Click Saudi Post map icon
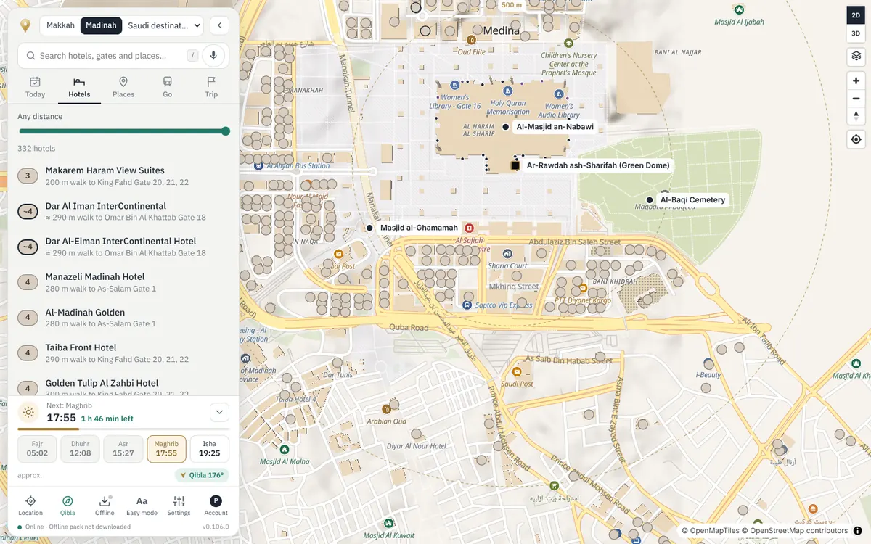Screen dimensions: 871x544 516,371
